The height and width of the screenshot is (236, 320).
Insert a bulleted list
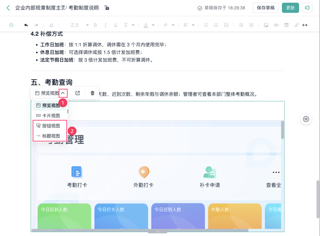click(206, 25)
